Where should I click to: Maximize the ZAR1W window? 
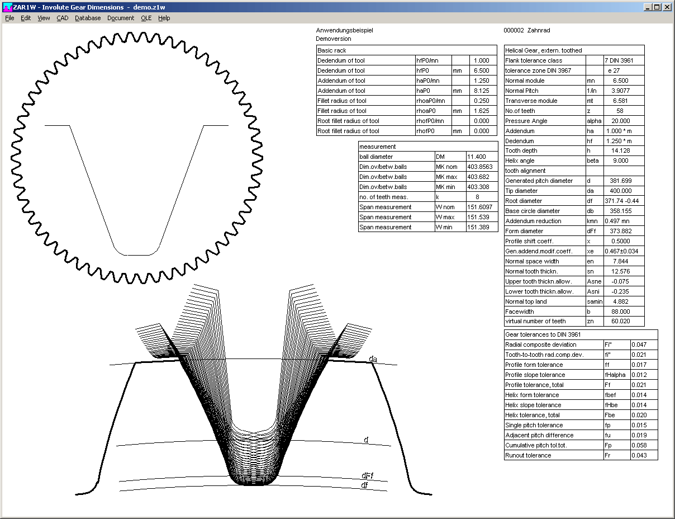657,7
